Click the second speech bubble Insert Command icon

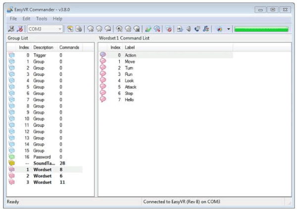[99, 29]
